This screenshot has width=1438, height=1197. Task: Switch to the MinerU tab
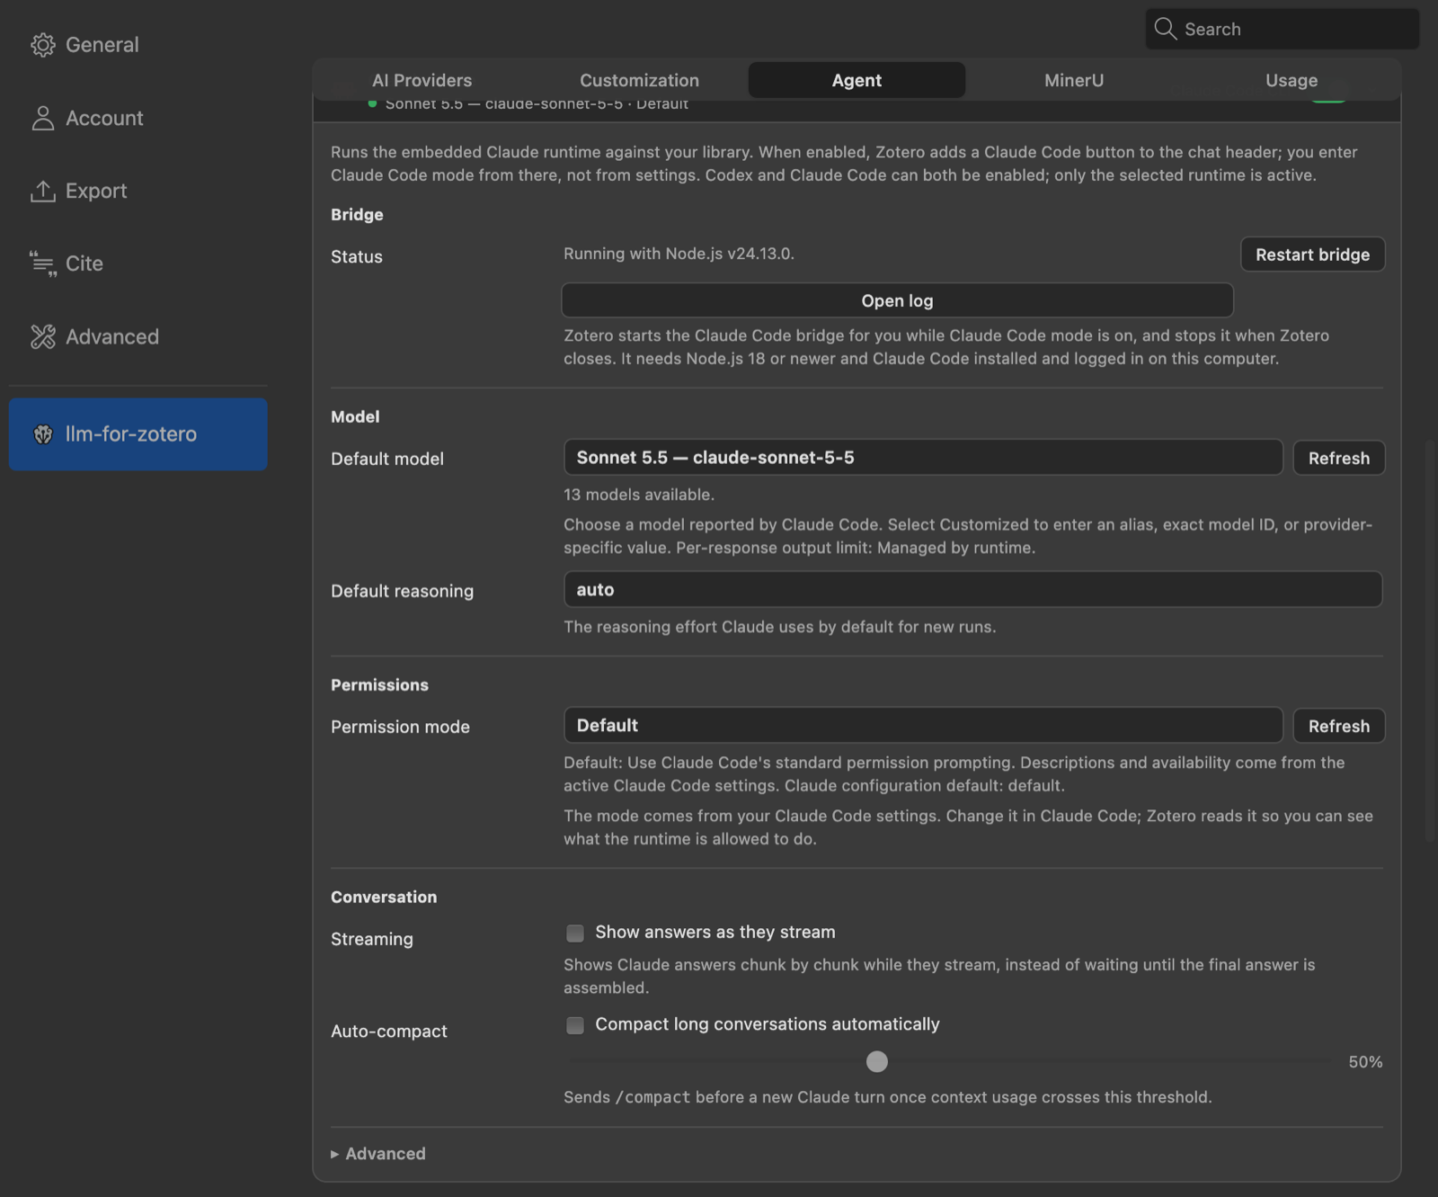pyautogui.click(x=1074, y=80)
